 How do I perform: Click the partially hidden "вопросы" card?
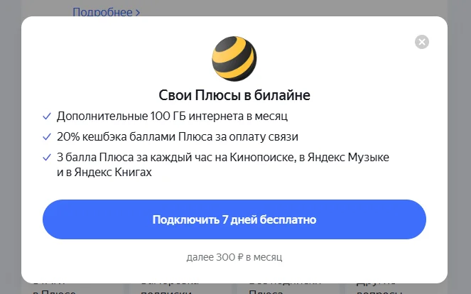click(x=396, y=288)
